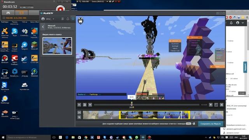Go back with the arrow beside Minecraft

[43, 27]
